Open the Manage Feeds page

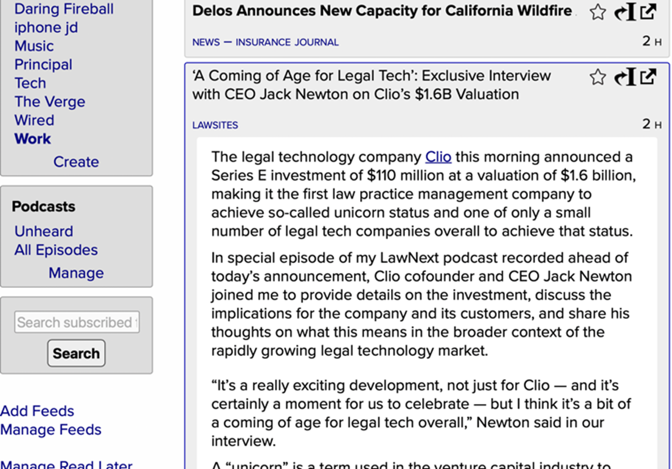click(x=50, y=430)
